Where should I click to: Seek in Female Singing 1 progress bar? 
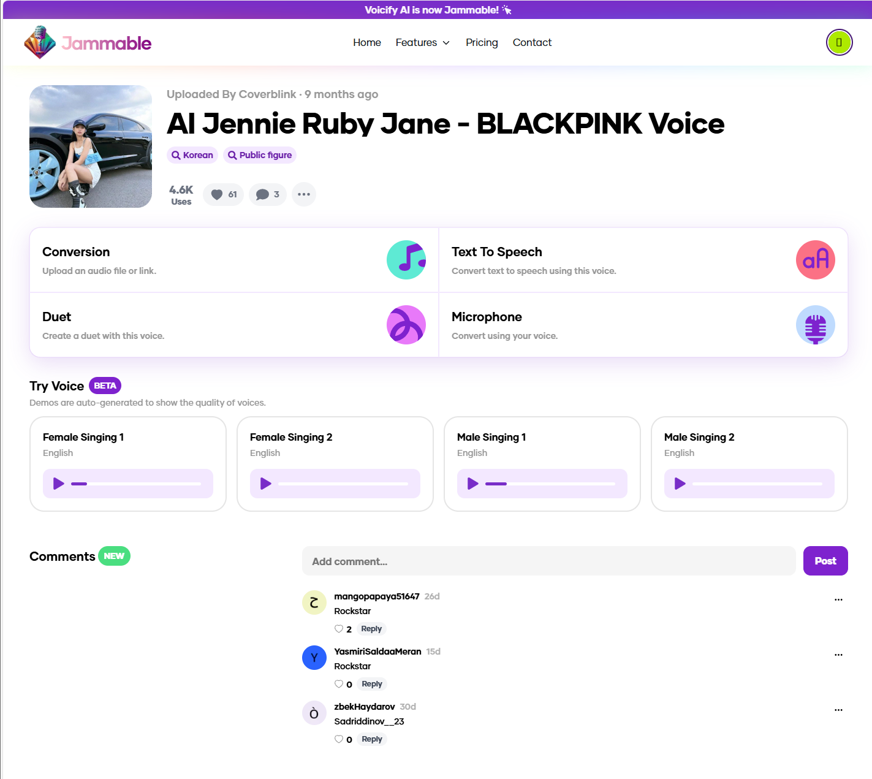pos(136,484)
